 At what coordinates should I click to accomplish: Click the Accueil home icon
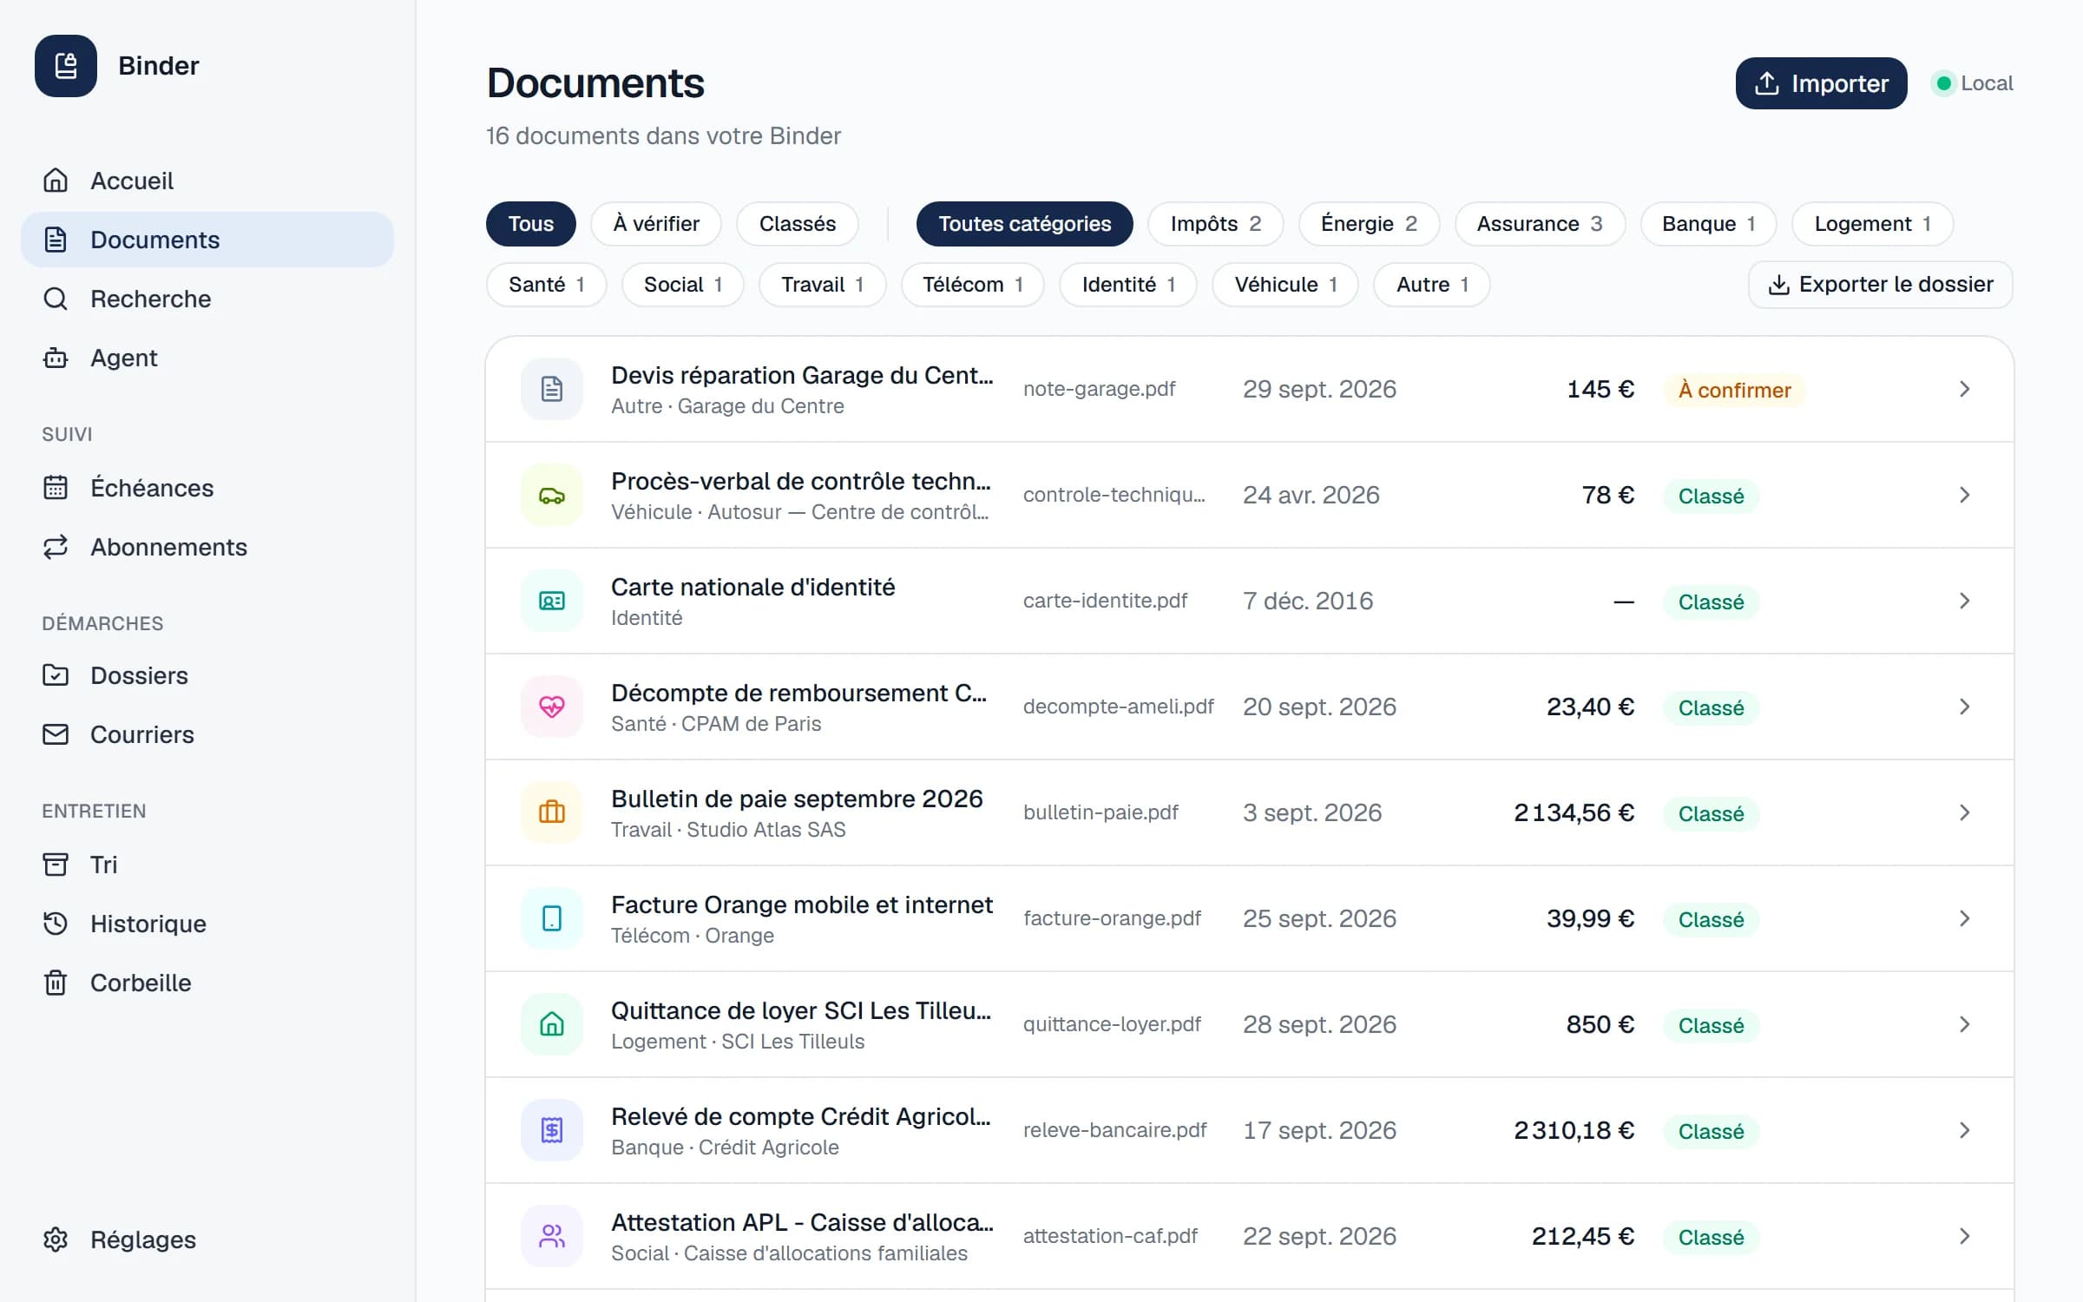[56, 181]
